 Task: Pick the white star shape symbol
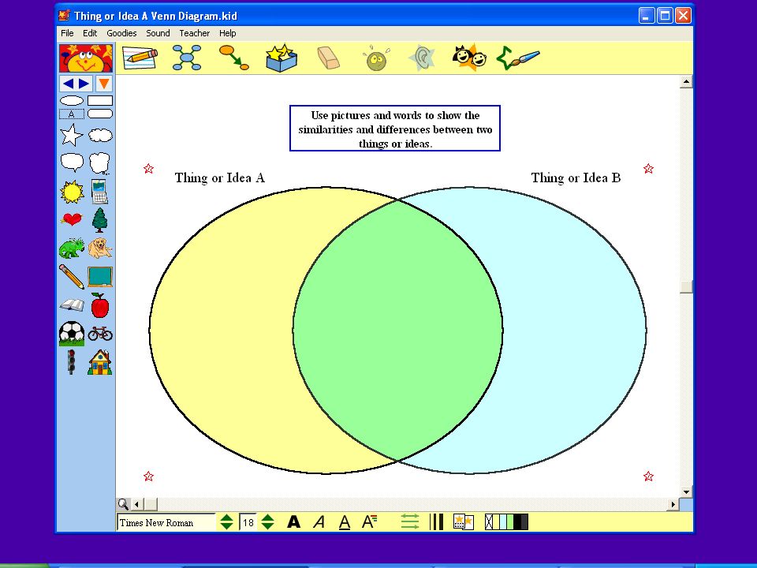72,135
